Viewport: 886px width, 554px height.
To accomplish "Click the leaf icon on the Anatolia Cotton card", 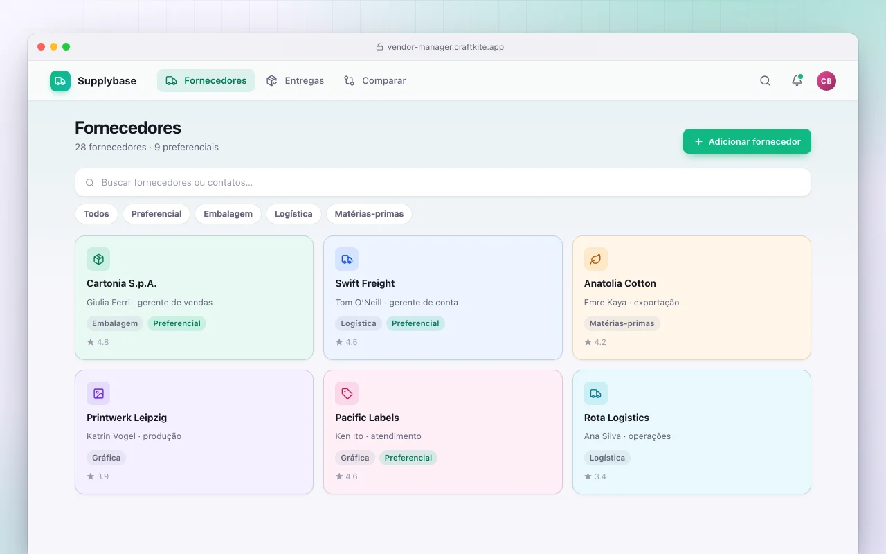I will (x=596, y=259).
